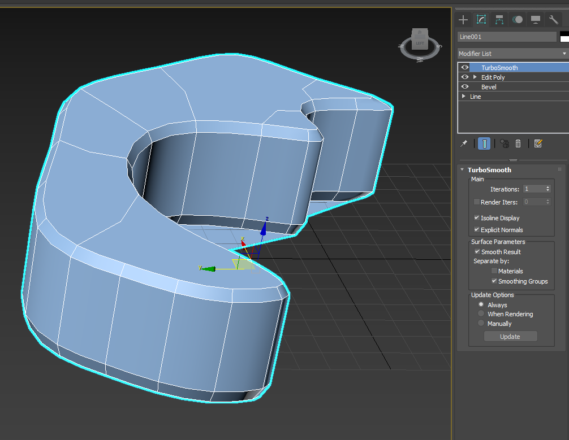Open the Create panel tab
The image size is (569, 440).
coord(463,20)
